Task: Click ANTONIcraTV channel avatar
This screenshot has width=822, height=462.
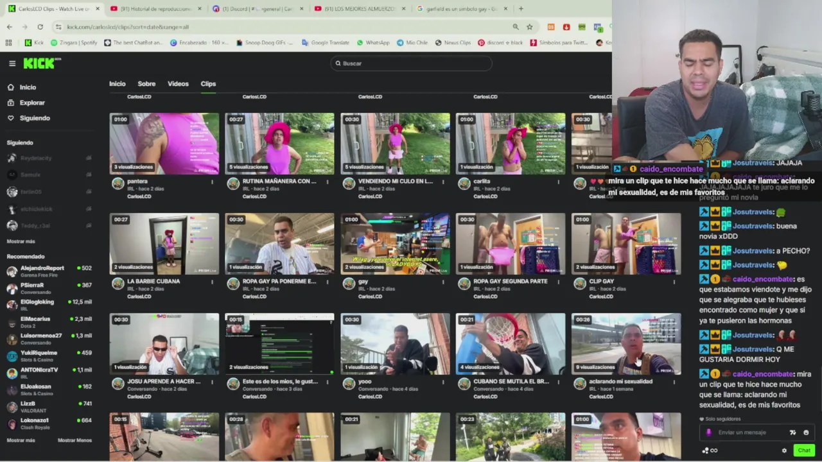Action: (12, 373)
